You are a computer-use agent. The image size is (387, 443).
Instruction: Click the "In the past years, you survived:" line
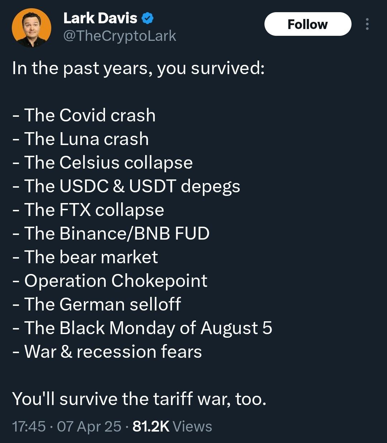[138, 68]
